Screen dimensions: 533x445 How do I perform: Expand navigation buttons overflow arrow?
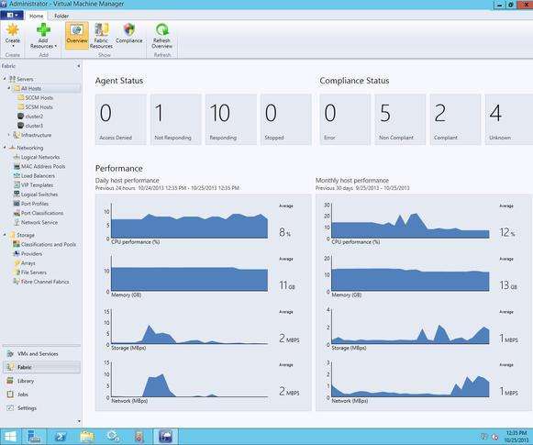pyautogui.click(x=79, y=421)
